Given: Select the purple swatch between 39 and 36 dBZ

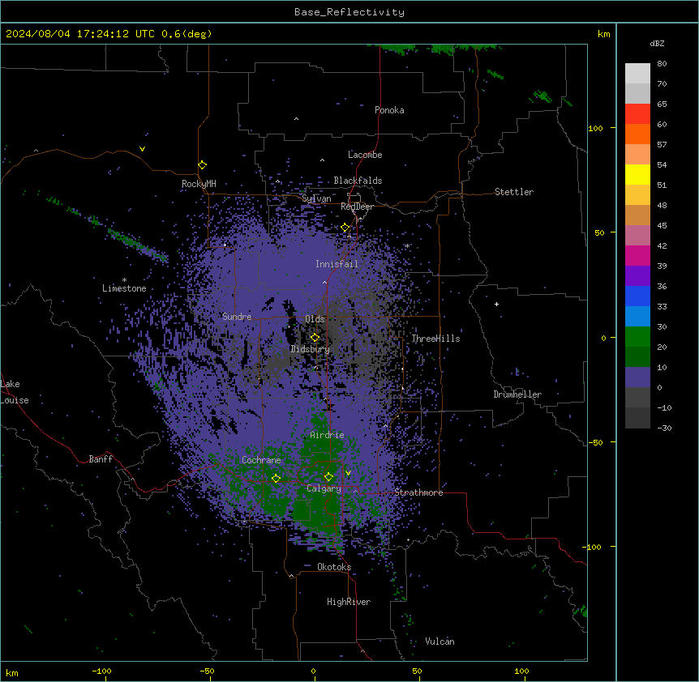Looking at the screenshot, I should (637, 275).
